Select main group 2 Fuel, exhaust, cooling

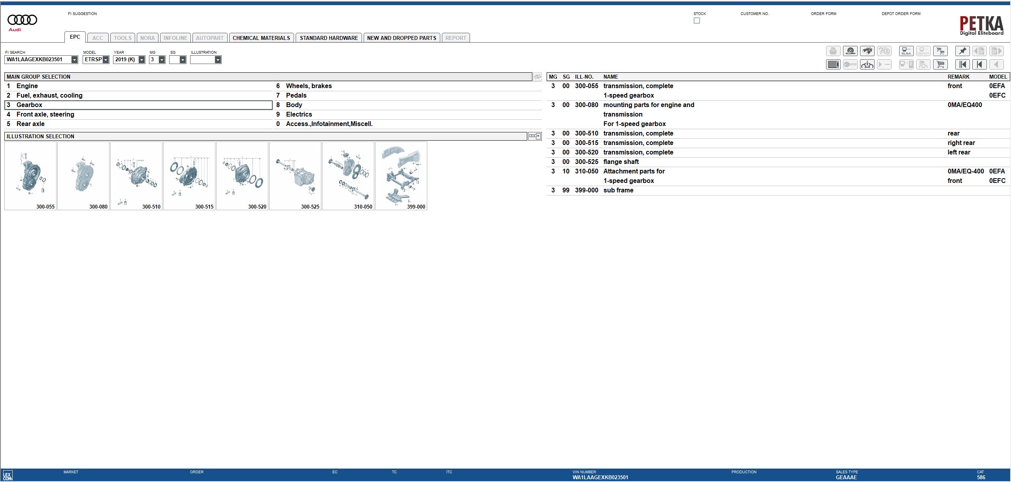click(138, 96)
